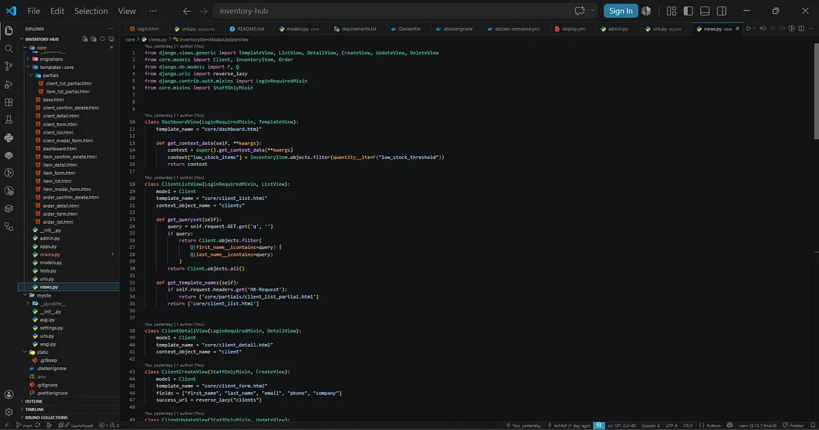Open settings.py in the mysite folder
The image size is (819, 430).
click(x=51, y=328)
